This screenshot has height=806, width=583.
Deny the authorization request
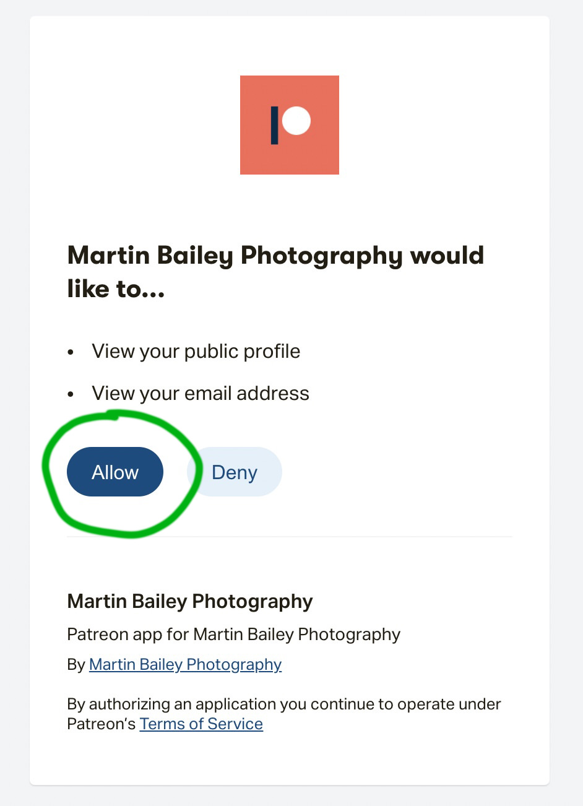click(235, 472)
